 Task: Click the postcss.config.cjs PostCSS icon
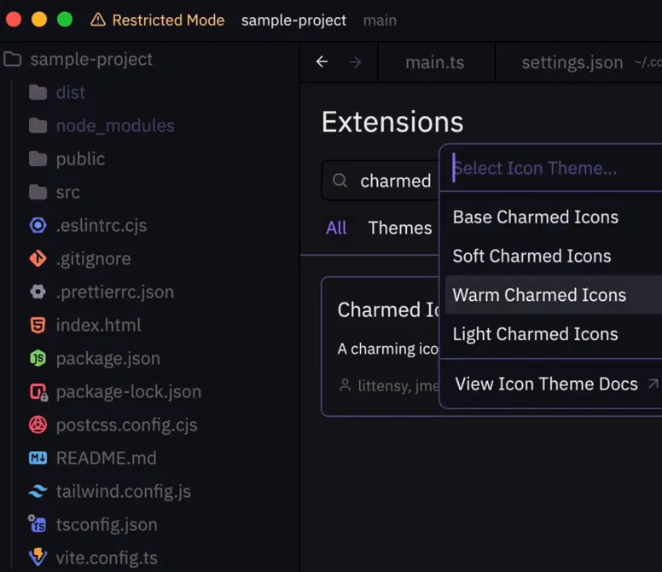pyautogui.click(x=38, y=425)
